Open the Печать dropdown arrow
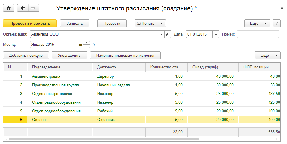This screenshot has height=144, width=287. pyautogui.click(x=161, y=23)
